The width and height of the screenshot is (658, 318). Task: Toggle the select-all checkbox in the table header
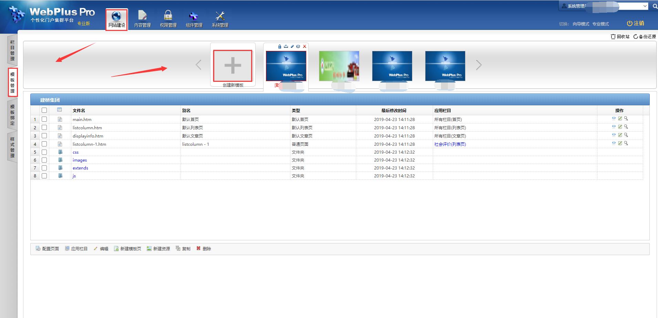tap(44, 110)
